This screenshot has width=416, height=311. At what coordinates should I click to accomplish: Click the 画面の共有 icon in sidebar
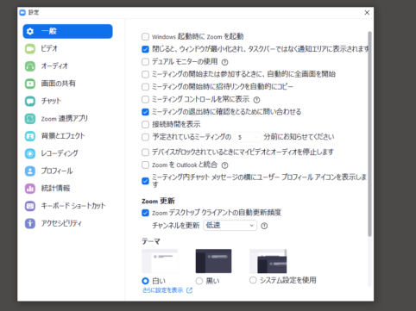click(x=30, y=84)
